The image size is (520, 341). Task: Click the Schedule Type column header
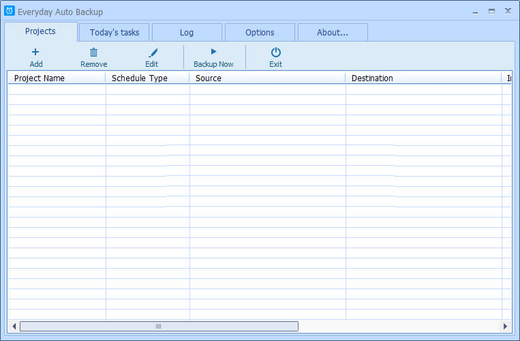coord(147,78)
